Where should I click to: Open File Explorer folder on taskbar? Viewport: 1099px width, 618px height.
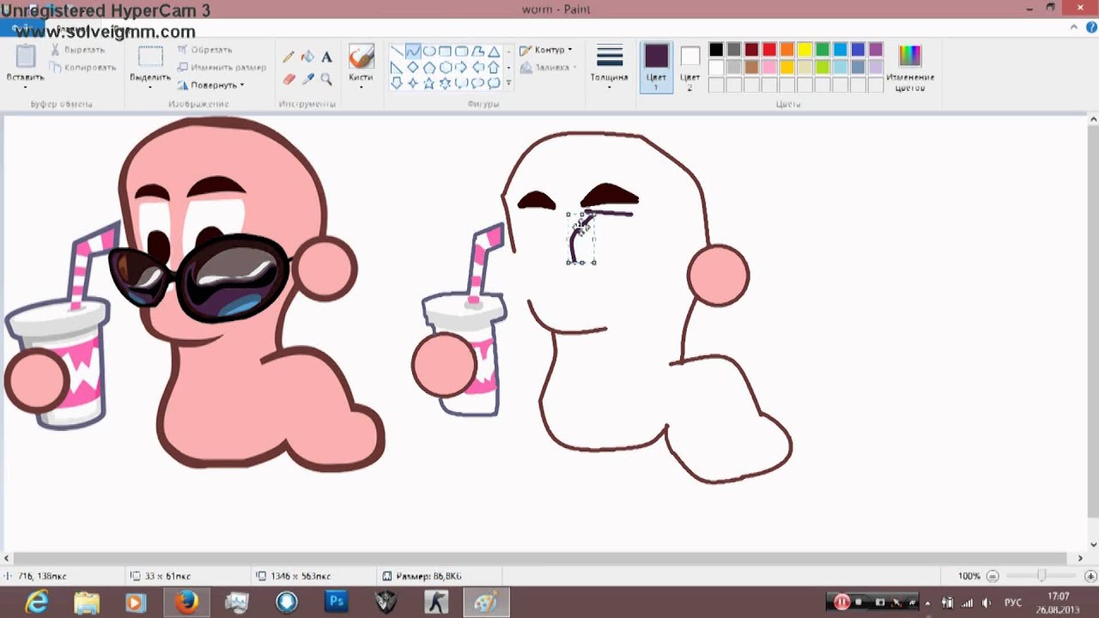tap(87, 602)
